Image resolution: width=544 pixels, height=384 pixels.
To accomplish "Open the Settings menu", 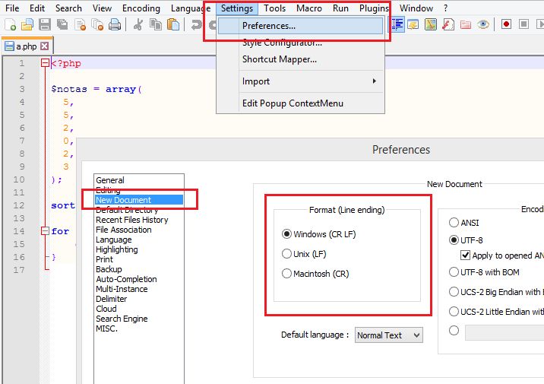I will [237, 8].
